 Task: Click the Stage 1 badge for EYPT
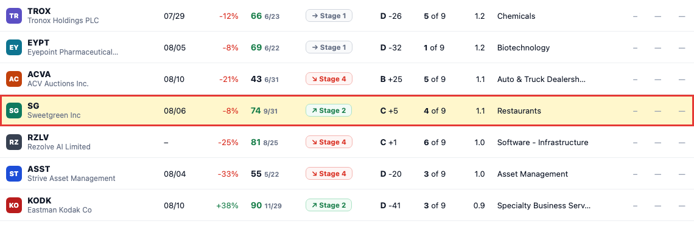point(329,47)
